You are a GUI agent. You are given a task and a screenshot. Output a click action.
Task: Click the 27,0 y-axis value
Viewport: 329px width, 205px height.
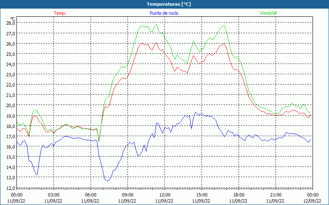(10, 34)
